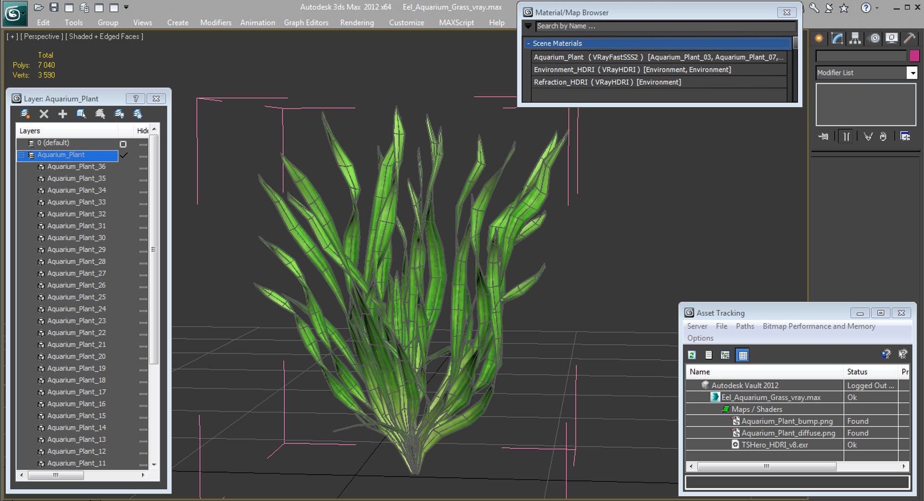Toggle Hide dash for Aquarium_Plant_20

143,358
